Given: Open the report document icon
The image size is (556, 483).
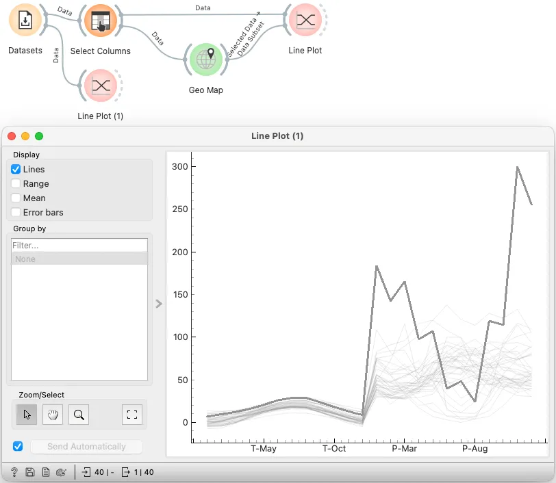Looking at the screenshot, I should click(46, 472).
